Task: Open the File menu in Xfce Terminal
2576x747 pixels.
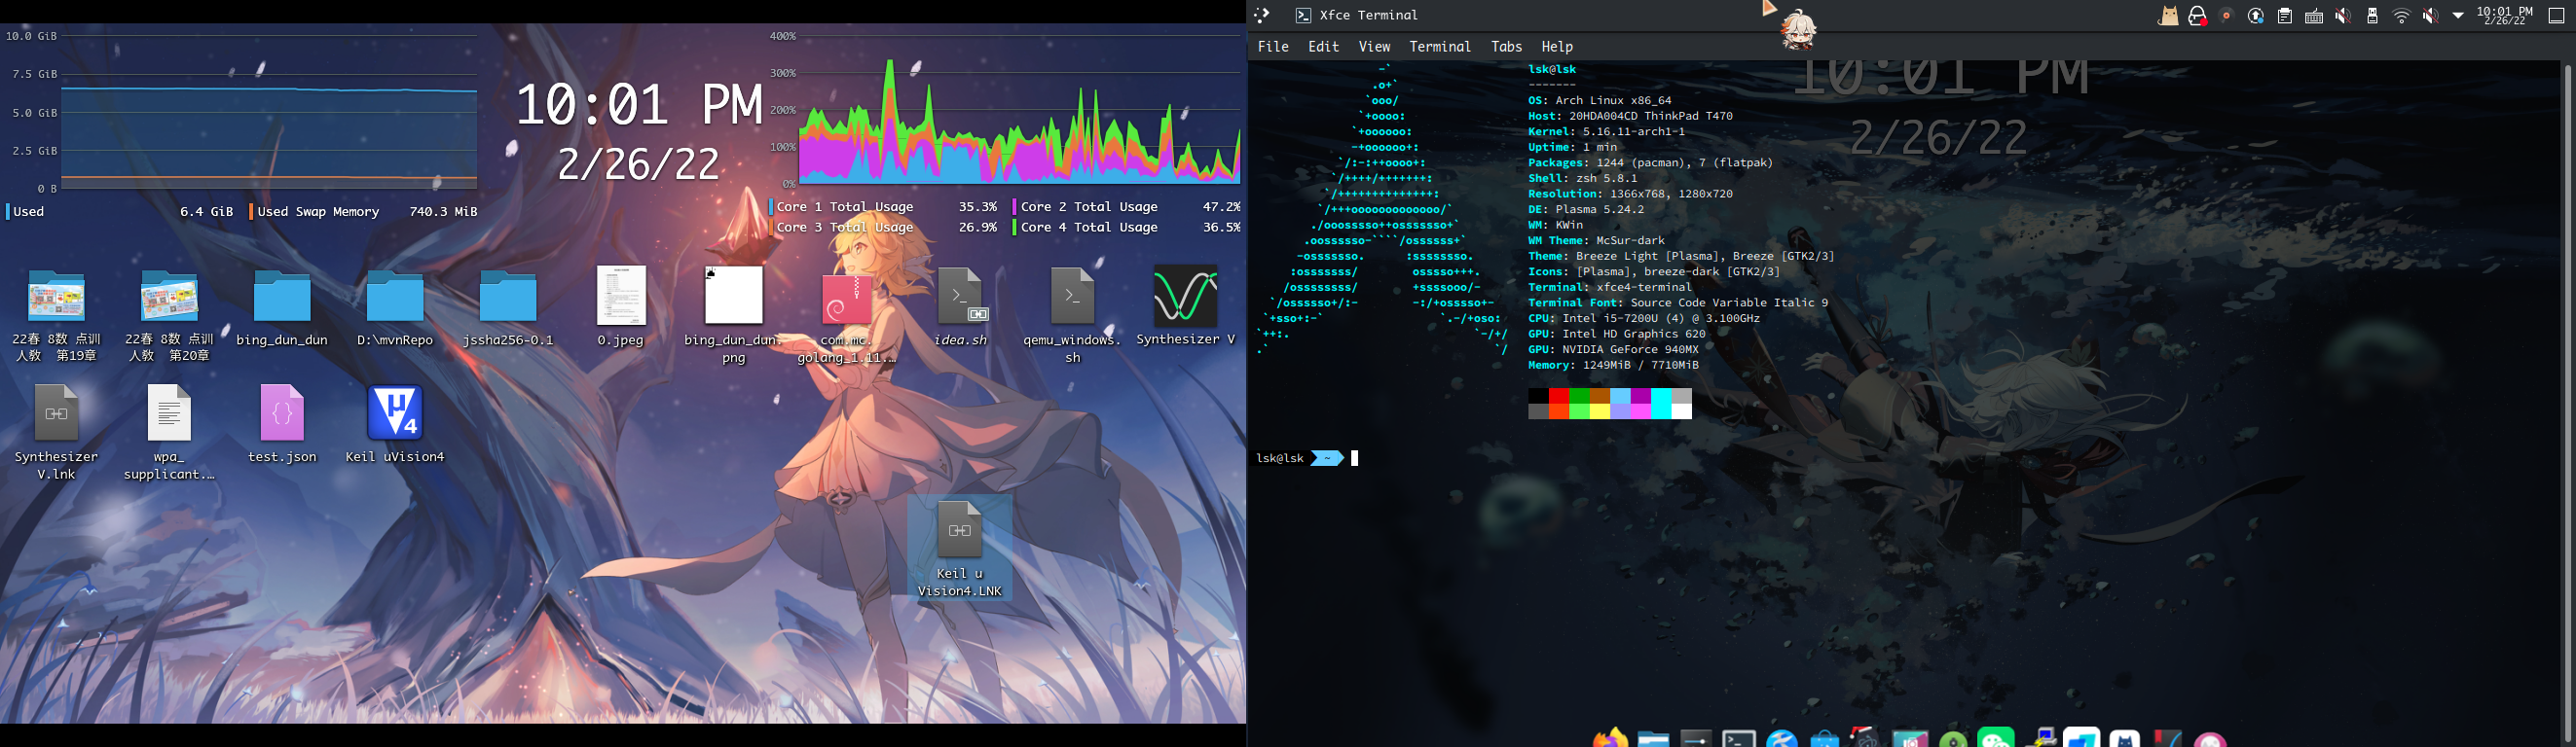Action: click(x=1273, y=47)
